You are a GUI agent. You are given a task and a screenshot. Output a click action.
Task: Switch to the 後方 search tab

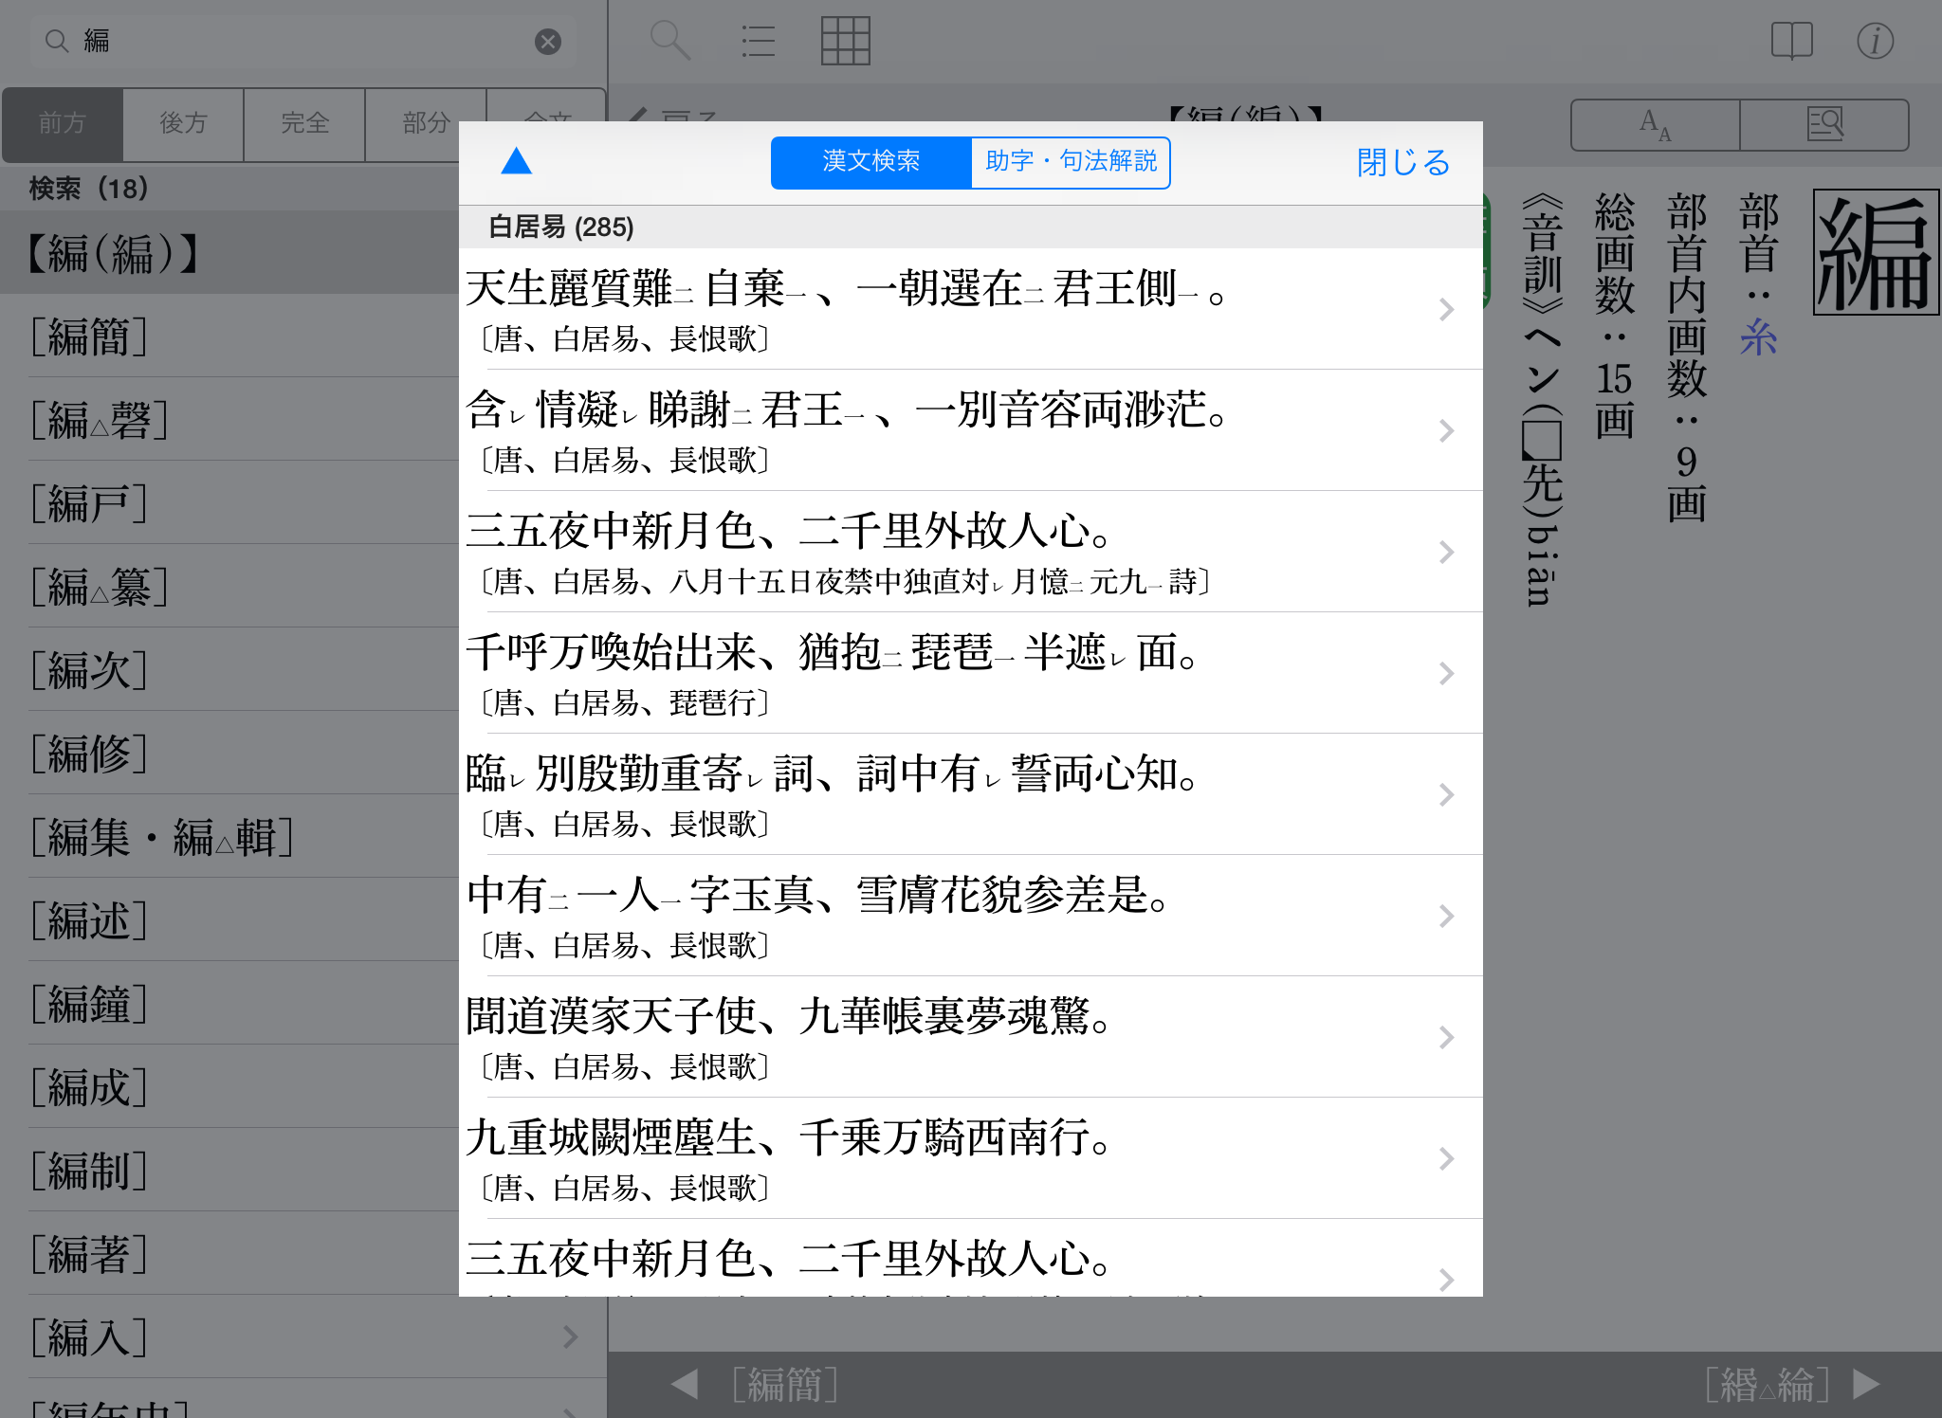pyautogui.click(x=183, y=123)
